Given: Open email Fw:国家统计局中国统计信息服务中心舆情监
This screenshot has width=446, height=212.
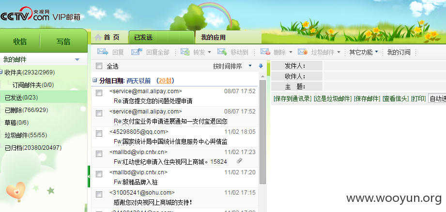Looking at the screenshot, I should (170, 141).
